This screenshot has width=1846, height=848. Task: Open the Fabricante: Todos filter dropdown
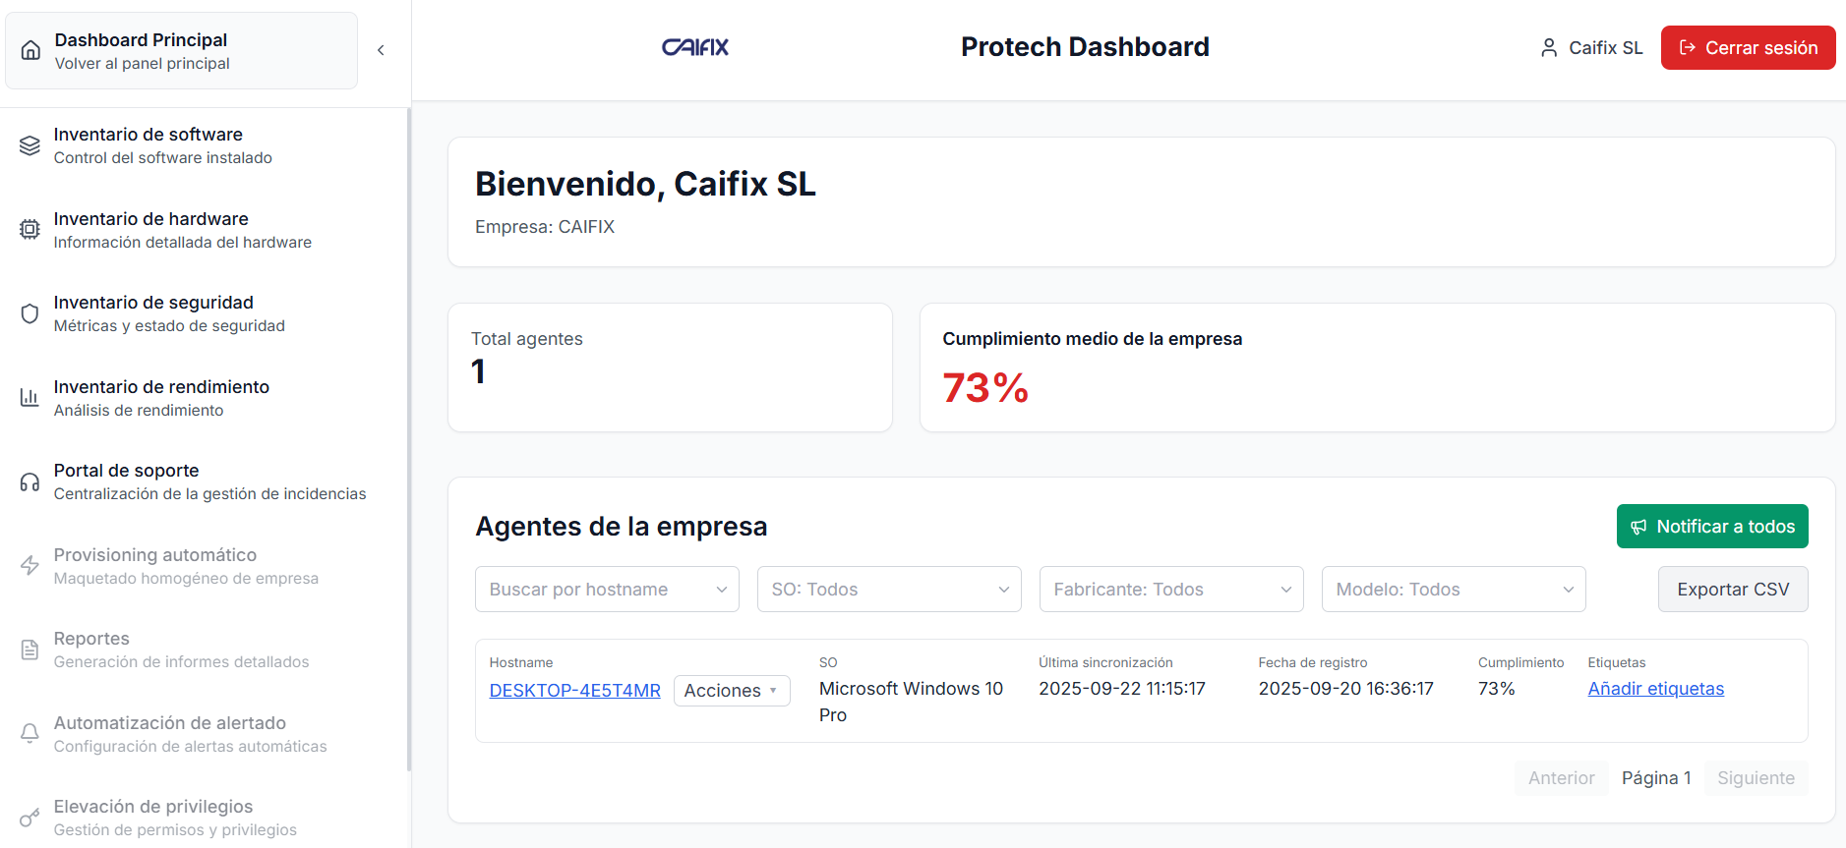[x=1170, y=590]
